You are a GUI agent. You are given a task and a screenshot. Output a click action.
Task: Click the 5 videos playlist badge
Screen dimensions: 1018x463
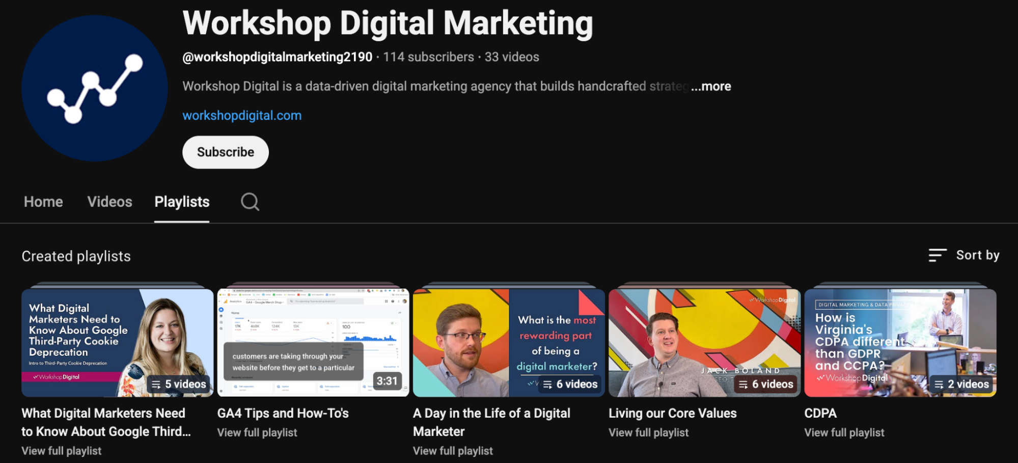[x=179, y=384]
